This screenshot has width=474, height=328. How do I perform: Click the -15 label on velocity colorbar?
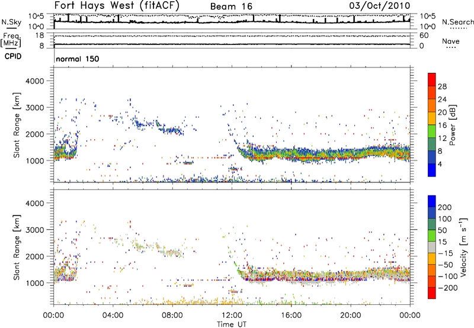446,253
